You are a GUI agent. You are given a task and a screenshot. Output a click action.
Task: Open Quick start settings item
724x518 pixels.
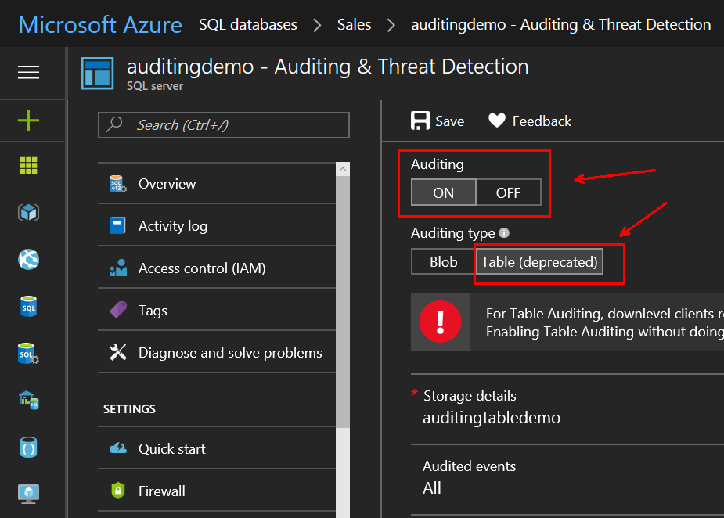click(x=217, y=448)
